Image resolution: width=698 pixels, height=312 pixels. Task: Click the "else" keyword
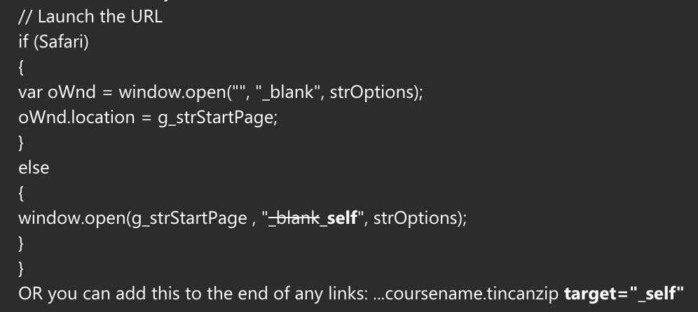click(34, 168)
